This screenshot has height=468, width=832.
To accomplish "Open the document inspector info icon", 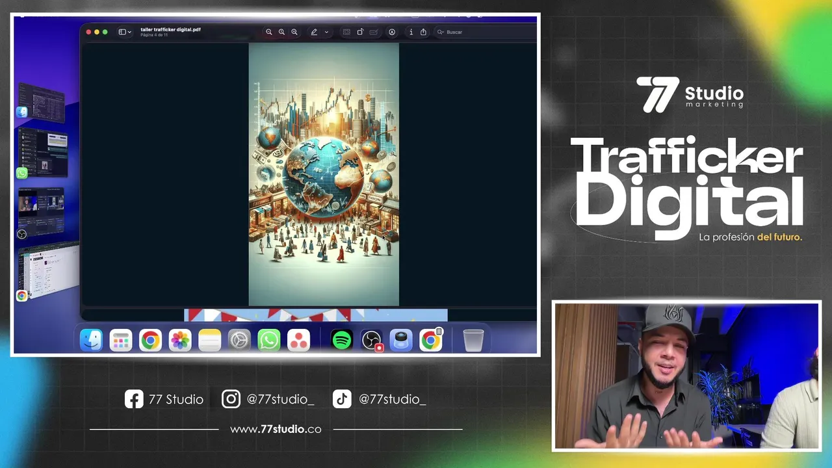I will tap(411, 32).
